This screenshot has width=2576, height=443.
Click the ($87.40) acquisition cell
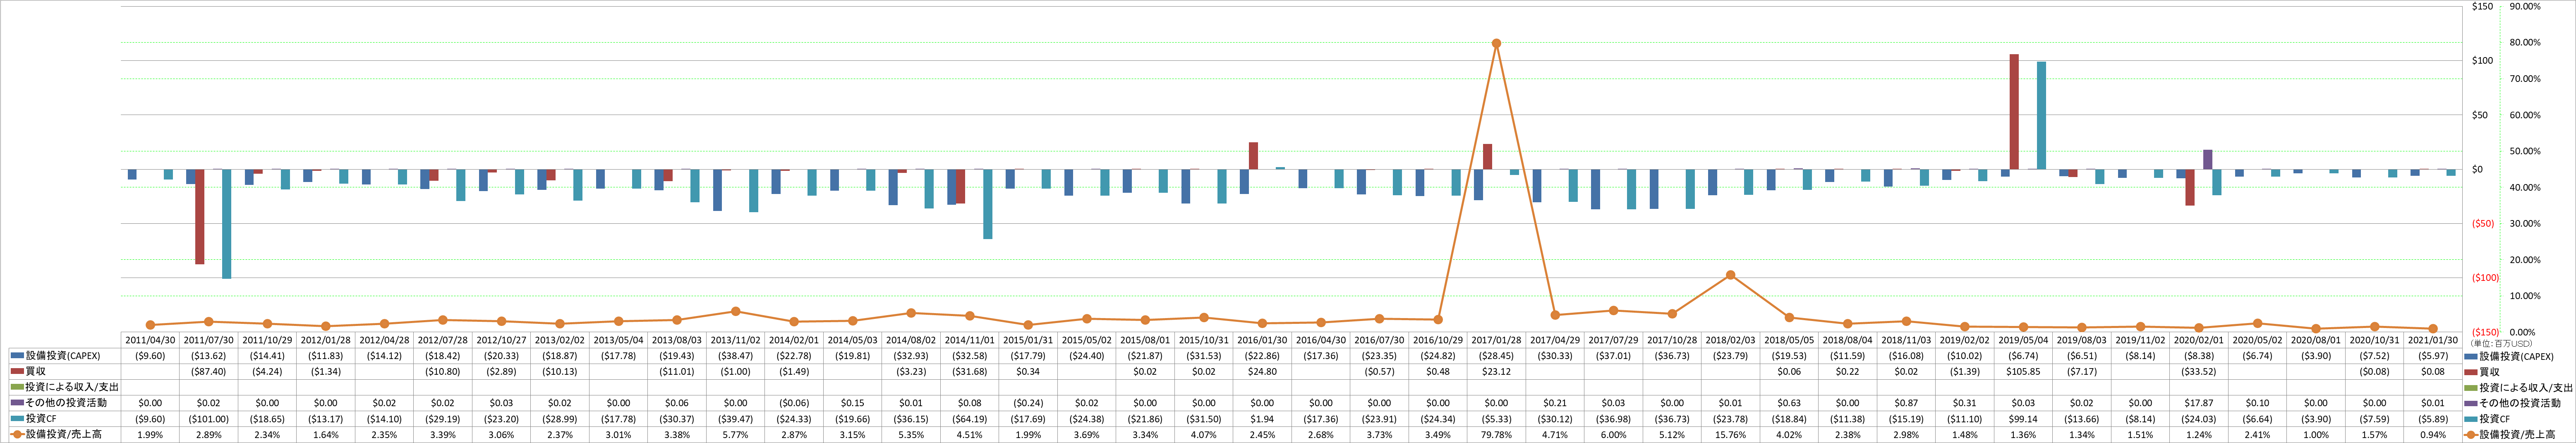point(209,371)
